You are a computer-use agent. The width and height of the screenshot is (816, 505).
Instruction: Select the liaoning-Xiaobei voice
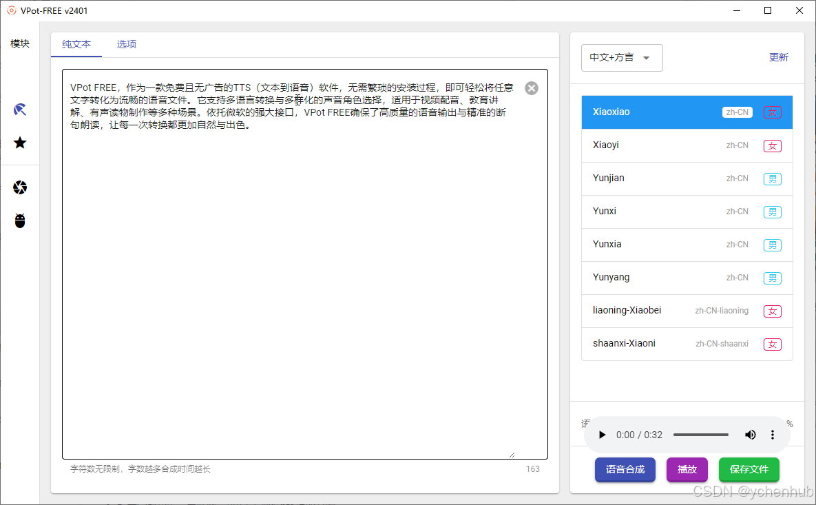[687, 311]
